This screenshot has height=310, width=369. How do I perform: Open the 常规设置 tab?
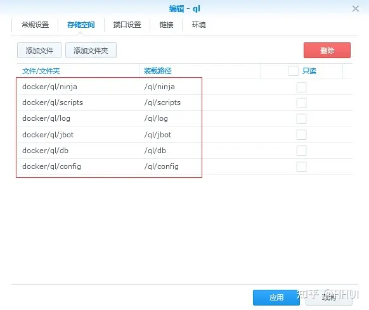pyautogui.click(x=35, y=25)
